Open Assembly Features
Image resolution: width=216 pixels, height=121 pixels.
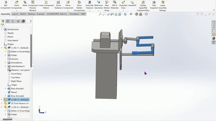[x=89, y=6]
